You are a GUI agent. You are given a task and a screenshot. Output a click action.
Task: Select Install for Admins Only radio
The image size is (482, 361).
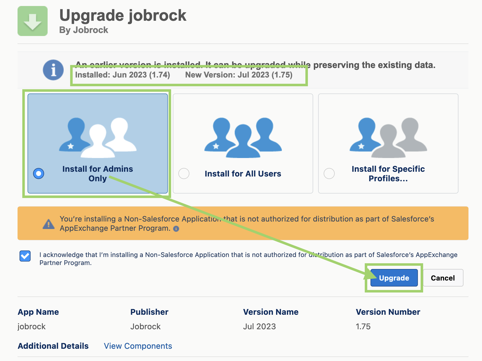click(39, 173)
